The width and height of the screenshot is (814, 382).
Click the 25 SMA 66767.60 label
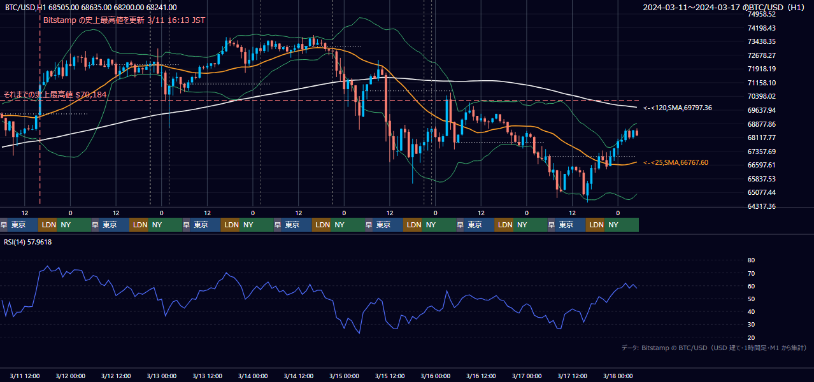point(676,163)
